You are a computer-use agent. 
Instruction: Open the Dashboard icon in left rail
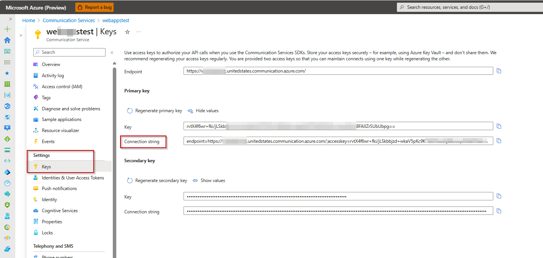pos(7,51)
